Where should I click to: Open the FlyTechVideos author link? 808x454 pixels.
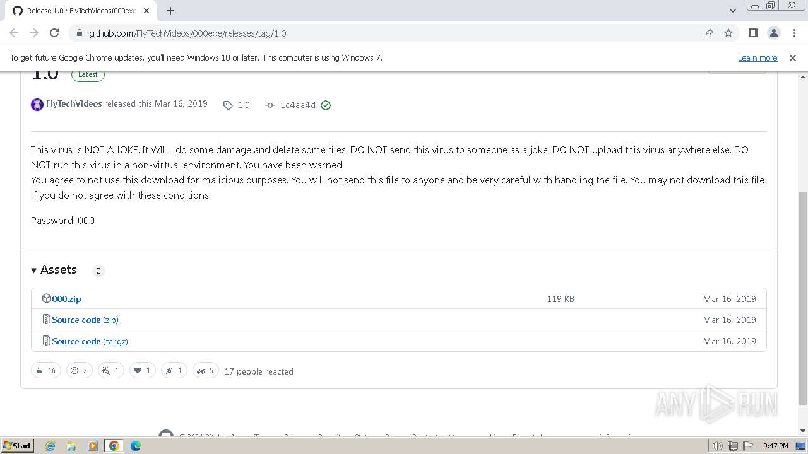[74, 103]
